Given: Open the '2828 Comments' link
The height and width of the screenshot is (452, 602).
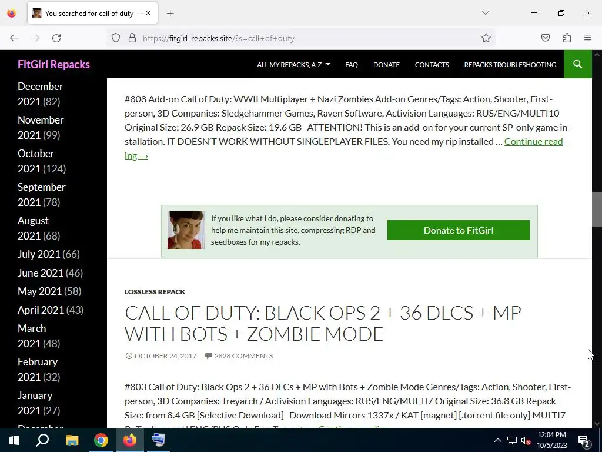Looking at the screenshot, I should tap(243, 356).
